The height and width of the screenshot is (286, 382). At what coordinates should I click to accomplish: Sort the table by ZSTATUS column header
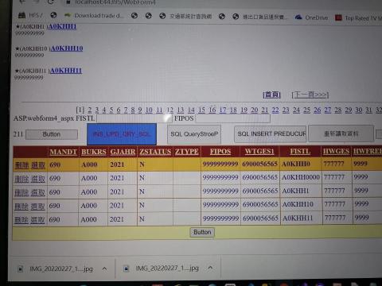[x=155, y=152]
